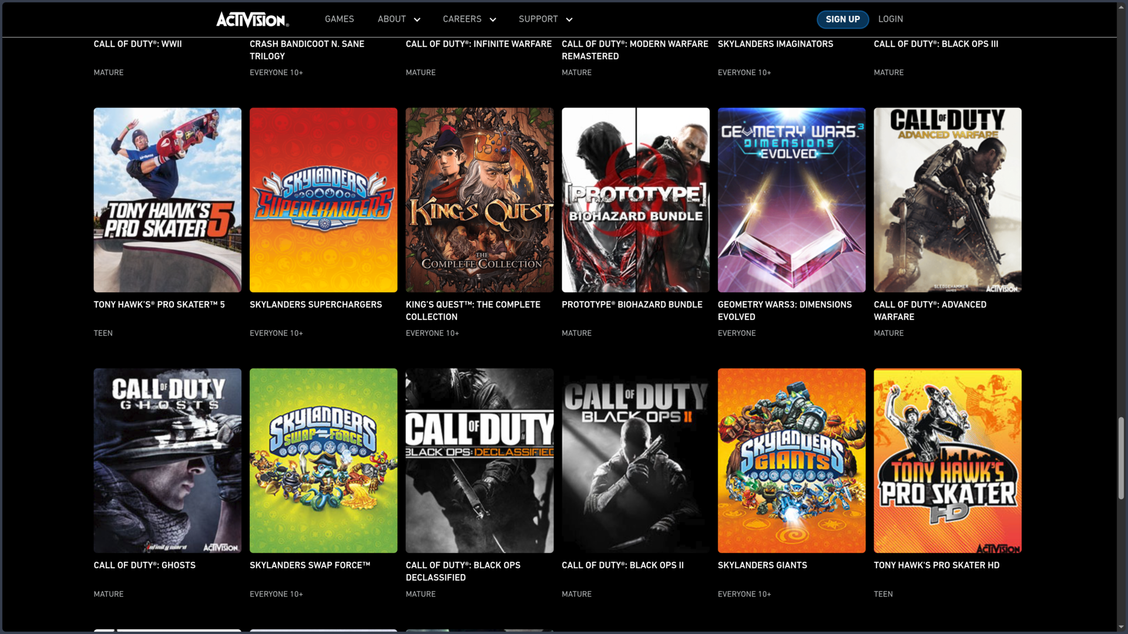Open Skylanders Swap Force cover art

(323, 461)
